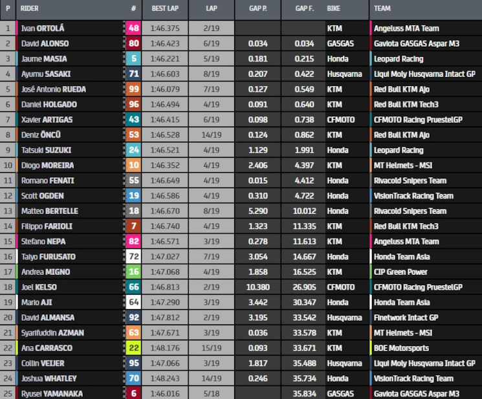
Task: Select rider Filippo FARIOLI
Action: tap(47, 226)
